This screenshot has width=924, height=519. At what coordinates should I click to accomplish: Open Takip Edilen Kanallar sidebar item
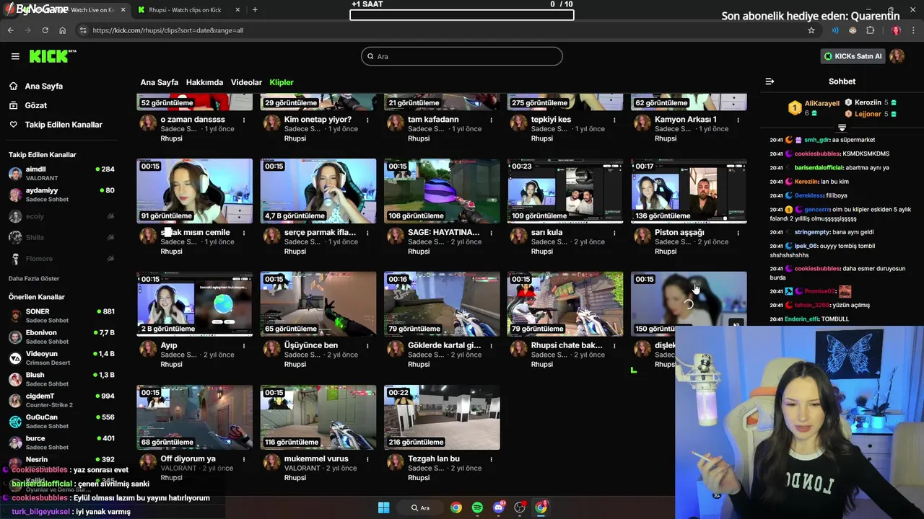click(x=65, y=125)
